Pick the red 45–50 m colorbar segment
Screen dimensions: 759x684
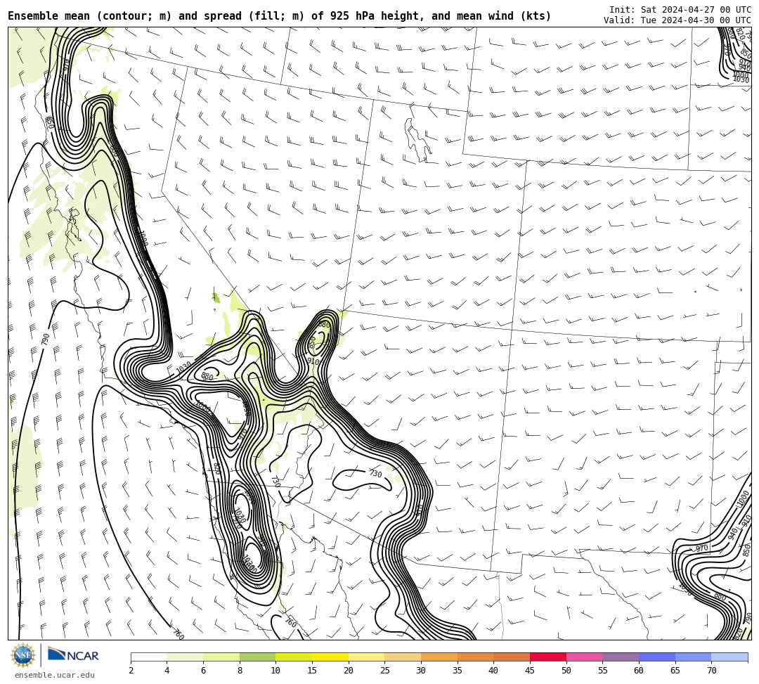[x=548, y=657]
